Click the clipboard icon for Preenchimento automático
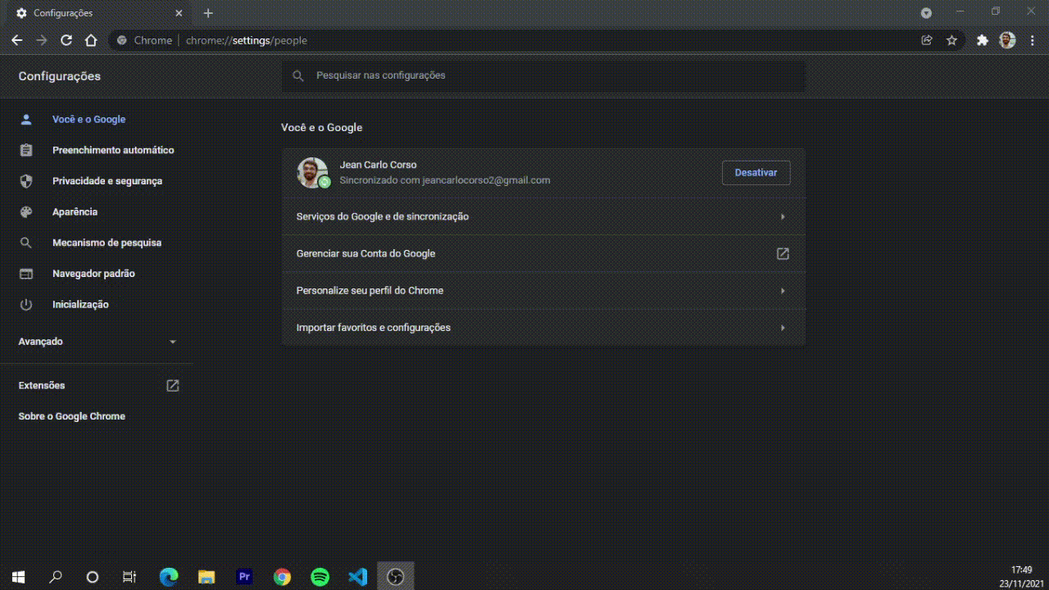This screenshot has width=1049, height=590. (26, 150)
